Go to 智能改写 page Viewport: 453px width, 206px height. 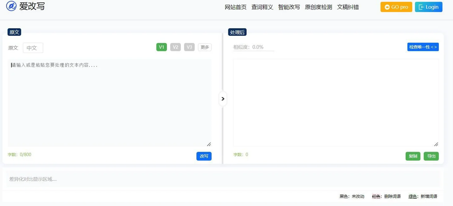click(x=289, y=7)
